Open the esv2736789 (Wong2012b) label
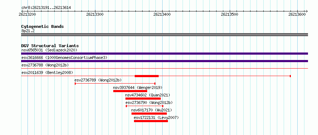 click(x=98, y=80)
